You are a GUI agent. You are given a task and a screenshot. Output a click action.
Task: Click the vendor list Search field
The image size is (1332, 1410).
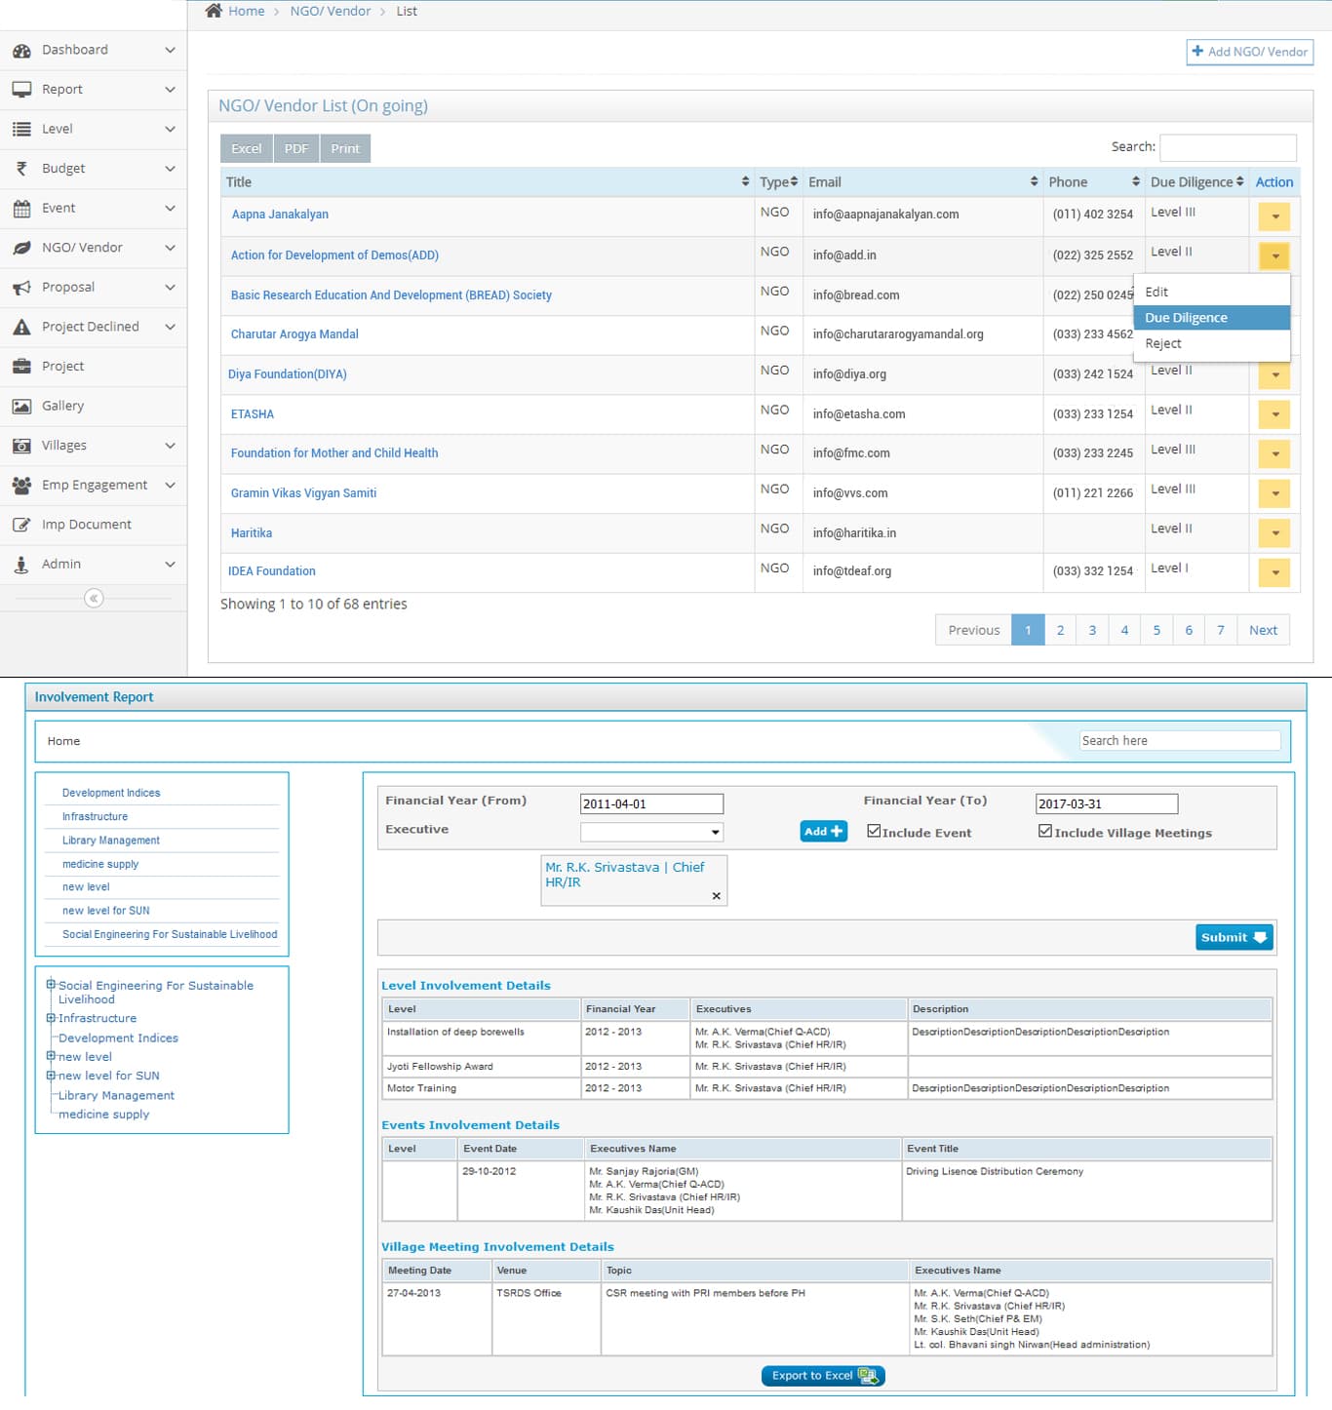pos(1227,147)
